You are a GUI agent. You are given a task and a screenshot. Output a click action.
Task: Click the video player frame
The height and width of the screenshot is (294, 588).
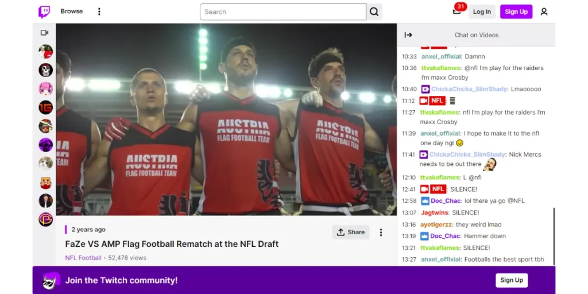point(226,119)
